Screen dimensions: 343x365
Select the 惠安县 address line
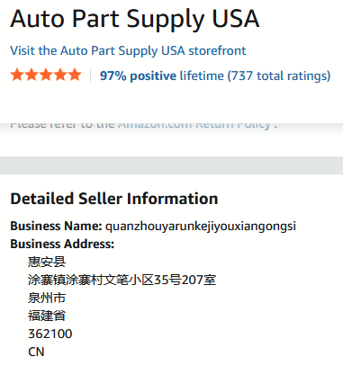pyautogui.click(x=47, y=262)
